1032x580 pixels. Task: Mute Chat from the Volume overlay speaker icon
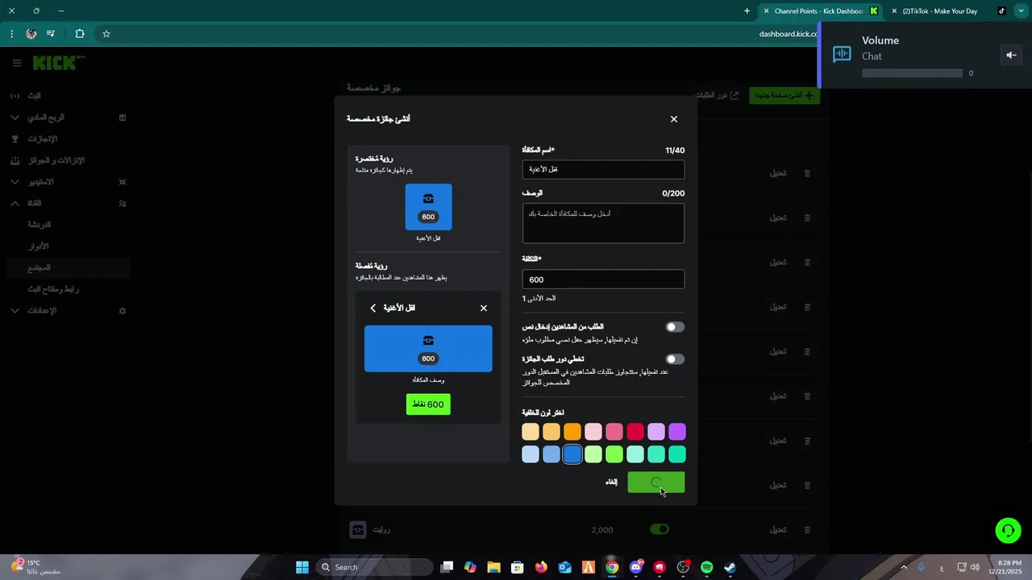pos(1011,55)
